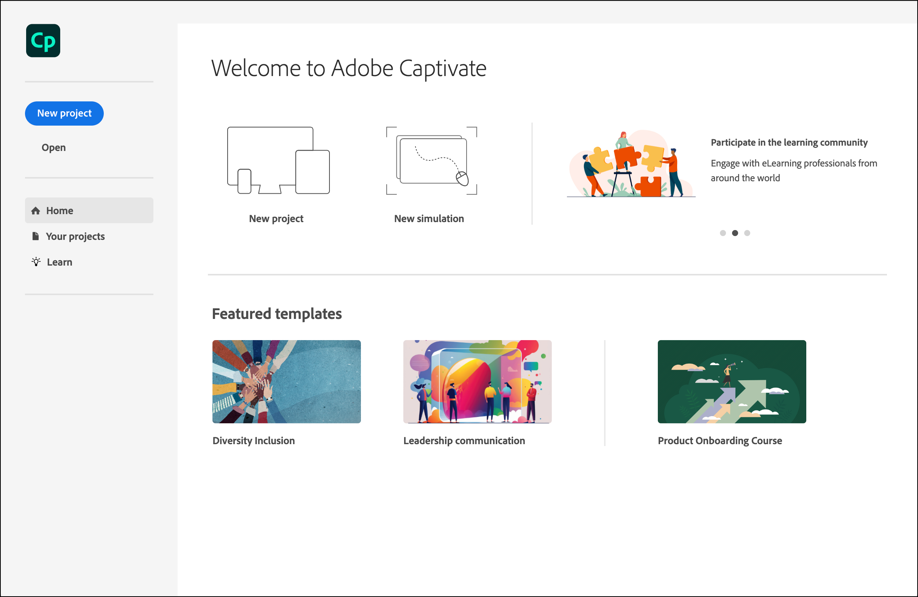
Task: Click the Product Onboarding Course template thumbnail
Action: 731,381
